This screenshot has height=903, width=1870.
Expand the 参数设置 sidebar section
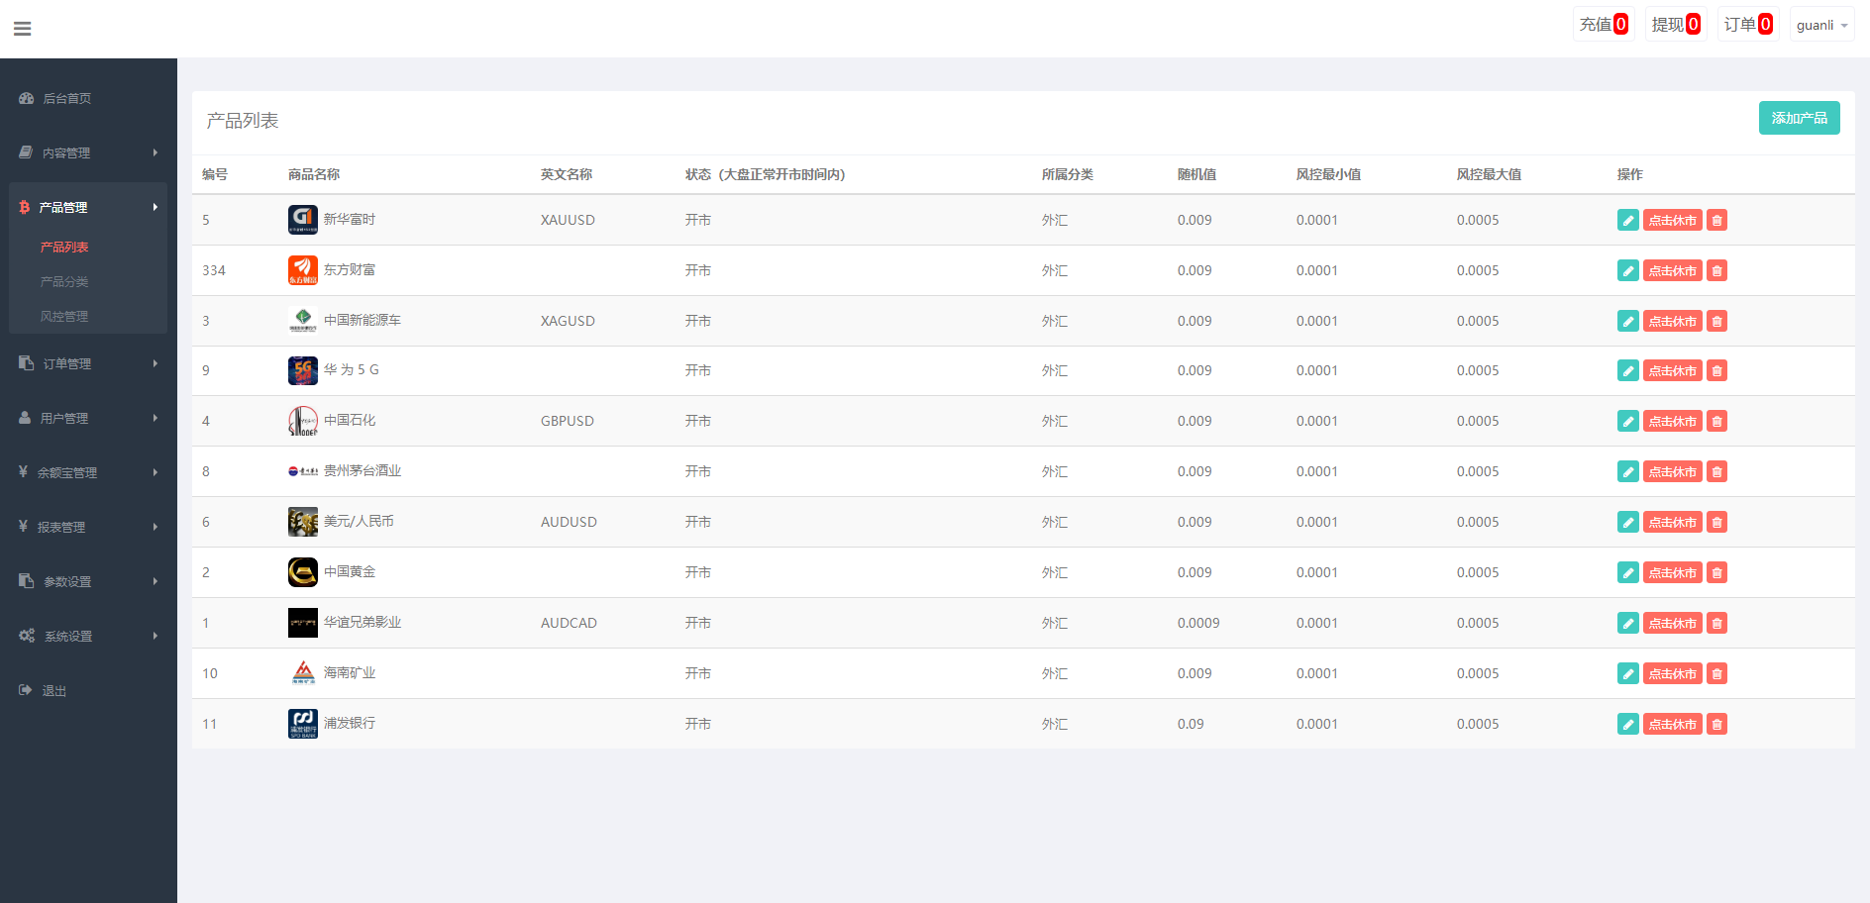point(88,581)
